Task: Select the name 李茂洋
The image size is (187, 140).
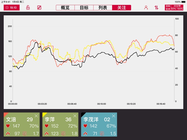Action: point(91,120)
